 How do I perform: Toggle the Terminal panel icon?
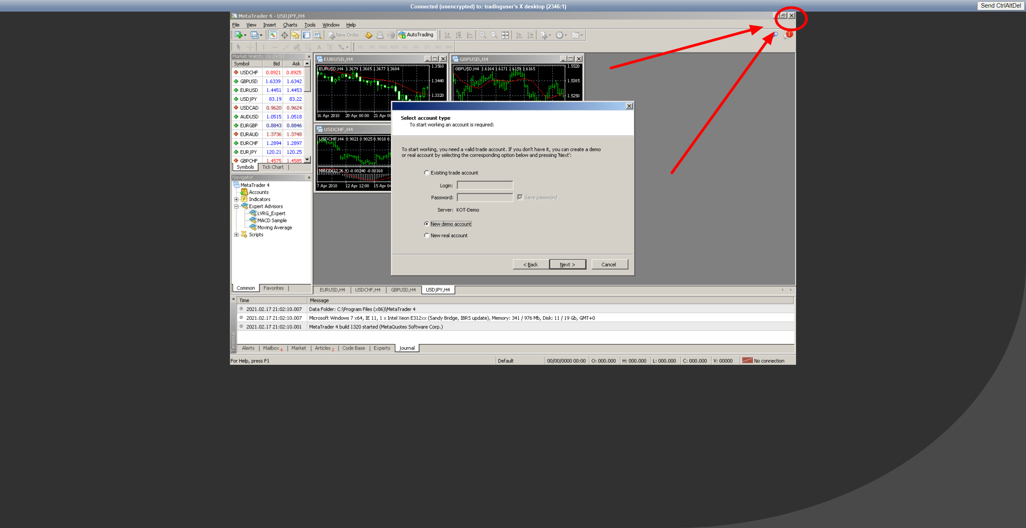306,35
